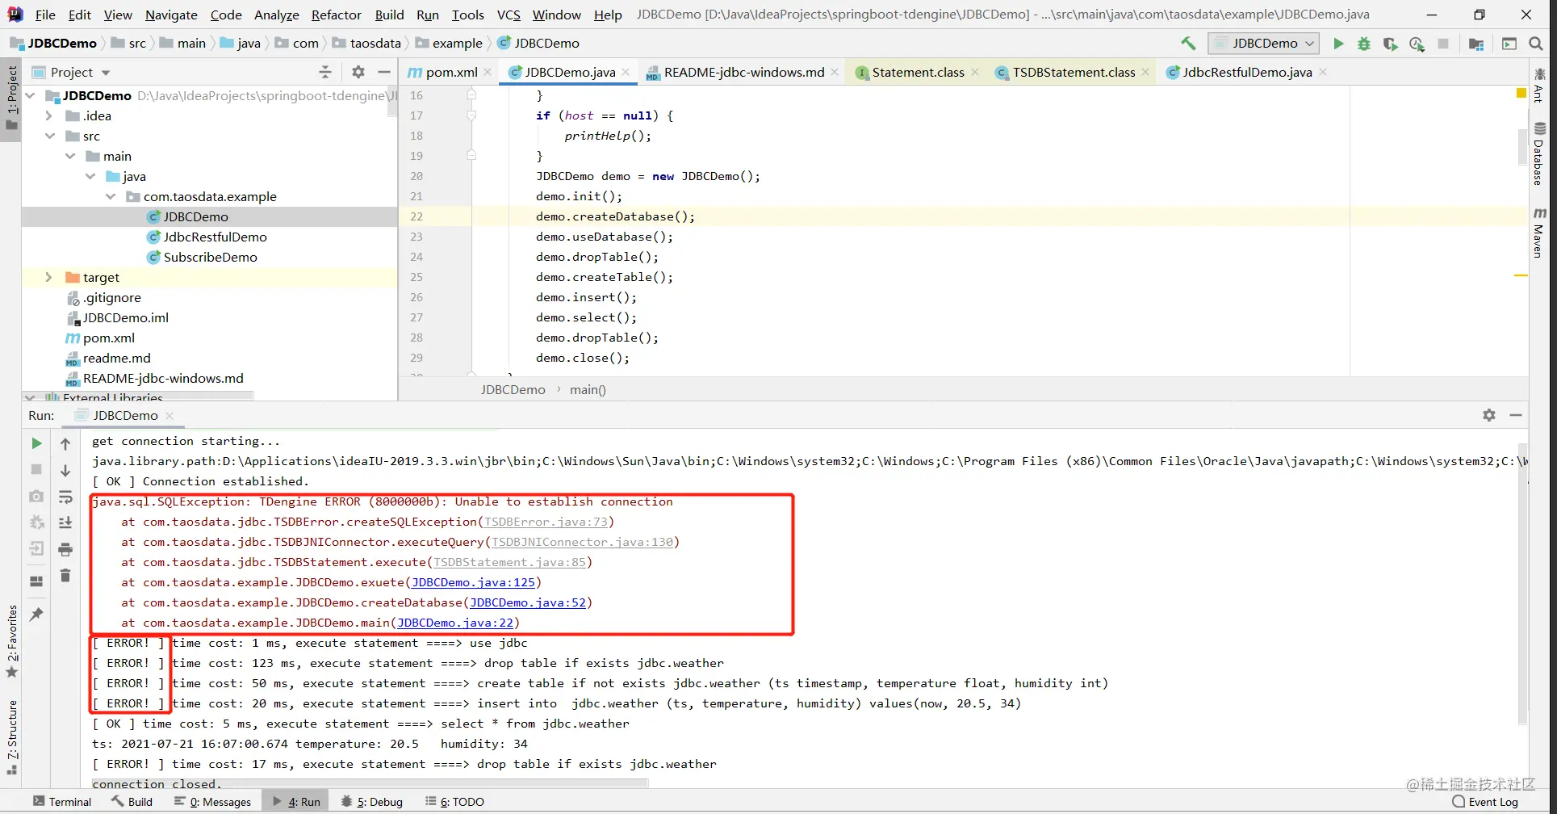Open Event Log button

[1485, 802]
